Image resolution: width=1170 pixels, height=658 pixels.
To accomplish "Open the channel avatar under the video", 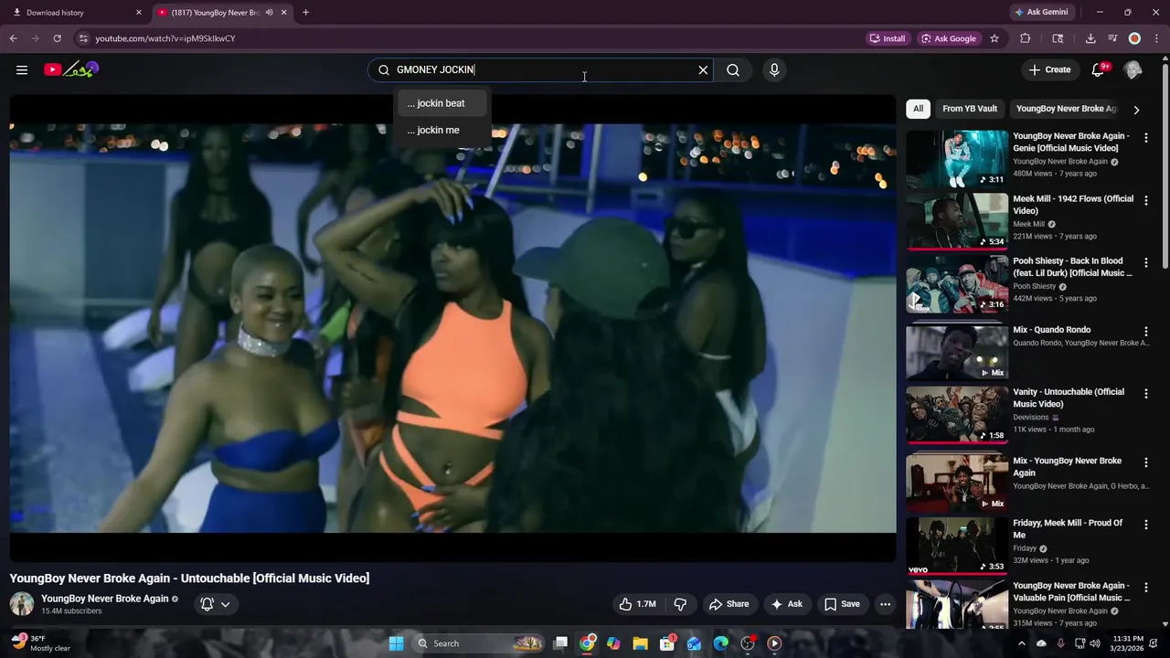I will pos(22,604).
